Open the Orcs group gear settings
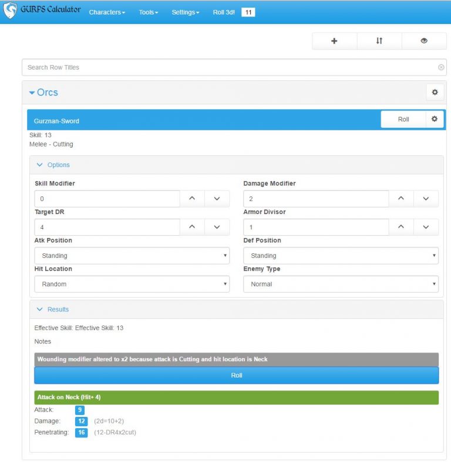Viewport: 451px width, 462px height. (x=435, y=93)
